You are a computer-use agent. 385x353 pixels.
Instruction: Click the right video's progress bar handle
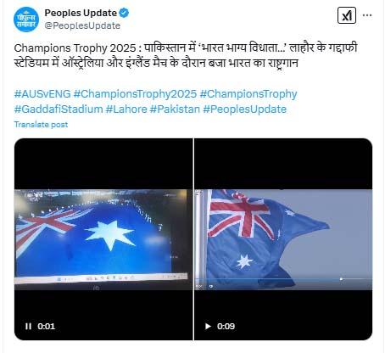click(x=341, y=279)
